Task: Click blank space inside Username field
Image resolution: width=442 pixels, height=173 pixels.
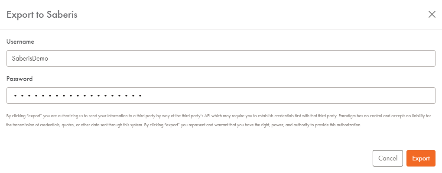Action: click(x=240, y=58)
